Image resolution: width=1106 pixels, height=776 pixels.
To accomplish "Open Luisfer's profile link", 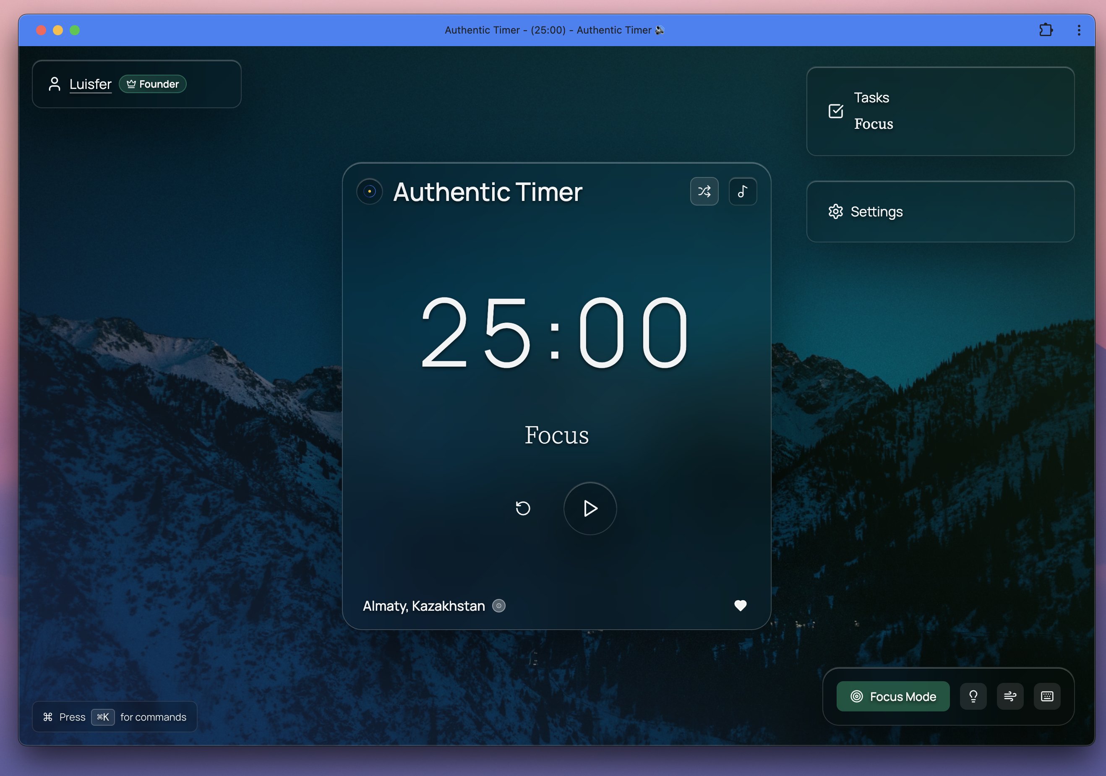I will coord(91,84).
